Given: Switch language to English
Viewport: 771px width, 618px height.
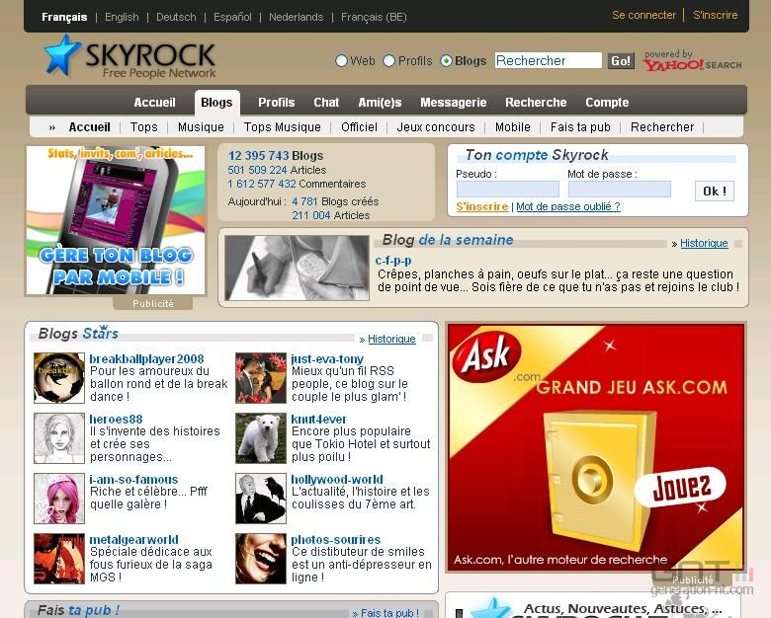Looking at the screenshot, I should pos(122,17).
